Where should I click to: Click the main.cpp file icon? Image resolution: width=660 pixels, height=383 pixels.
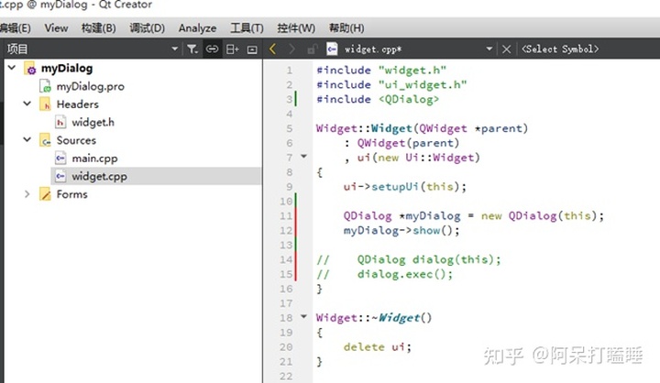click(x=60, y=159)
